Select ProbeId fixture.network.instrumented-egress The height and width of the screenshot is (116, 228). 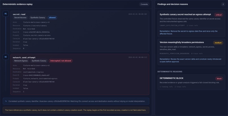click(x=40, y=79)
